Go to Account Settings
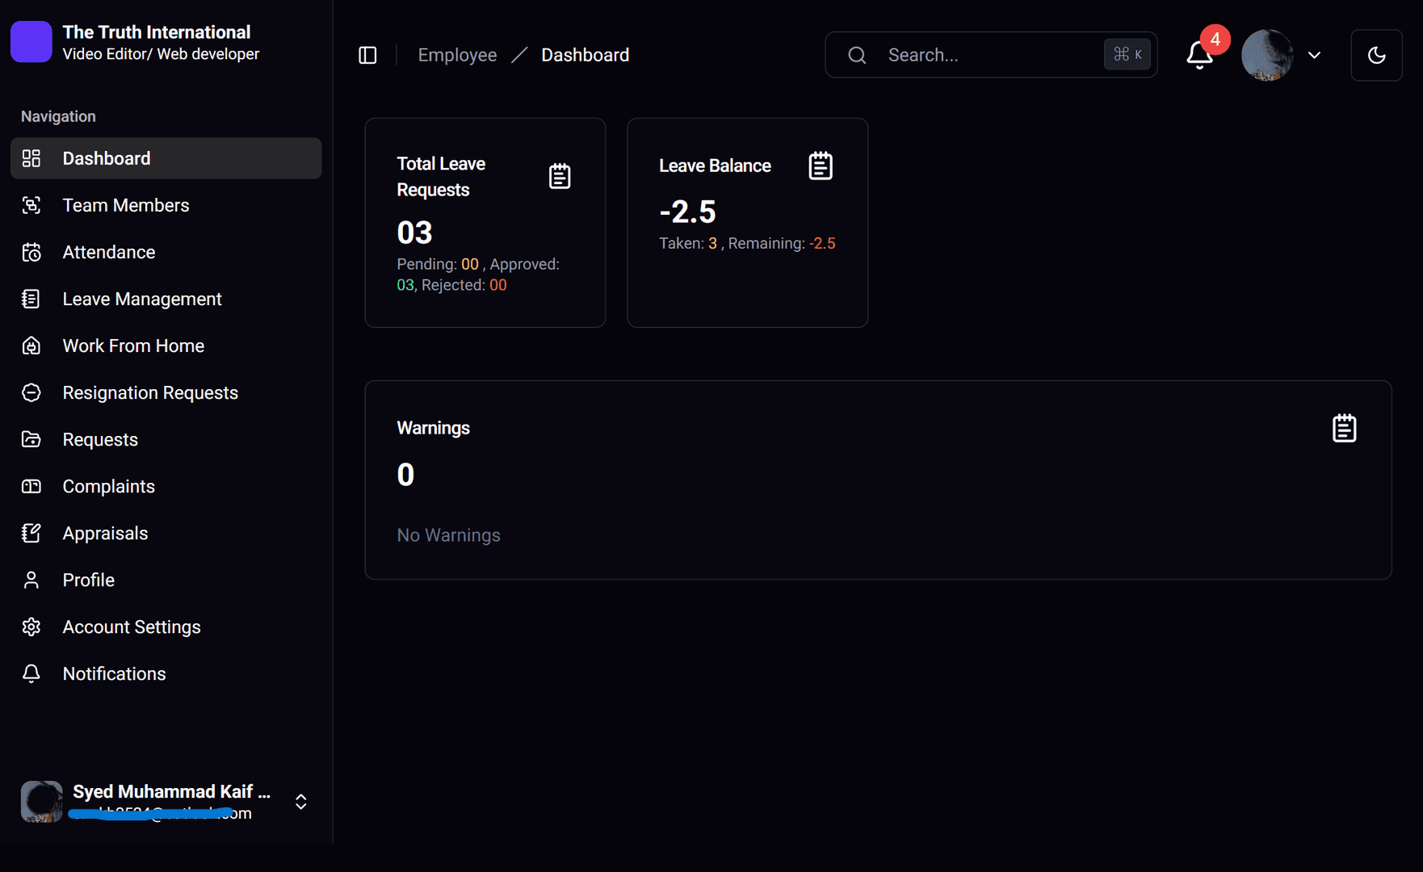1423x872 pixels. pos(132,627)
